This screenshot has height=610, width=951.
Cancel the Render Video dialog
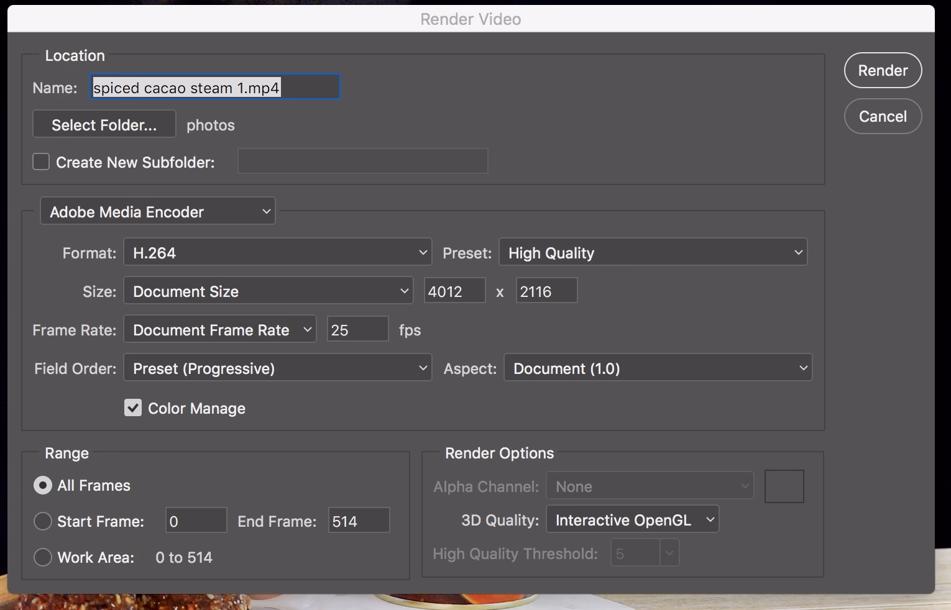click(x=883, y=116)
